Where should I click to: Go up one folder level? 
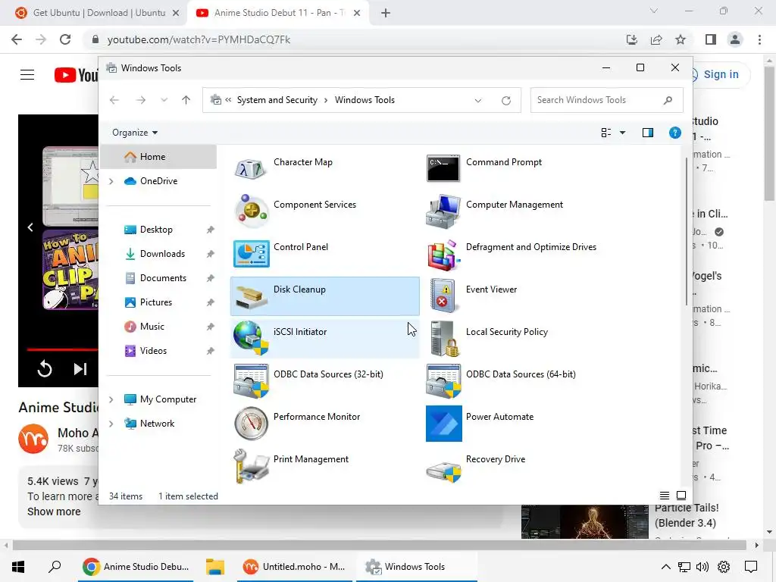[186, 100]
